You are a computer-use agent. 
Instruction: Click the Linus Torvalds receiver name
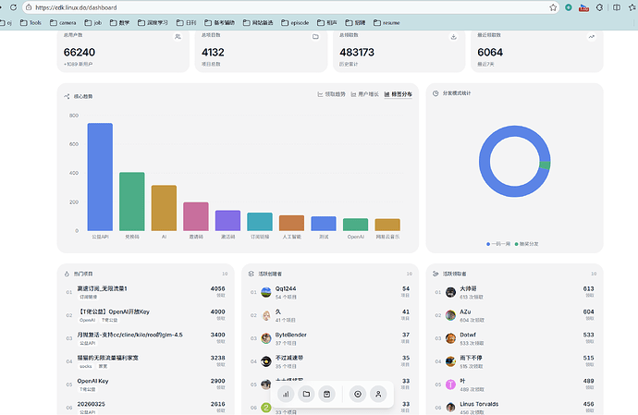[x=479, y=404]
